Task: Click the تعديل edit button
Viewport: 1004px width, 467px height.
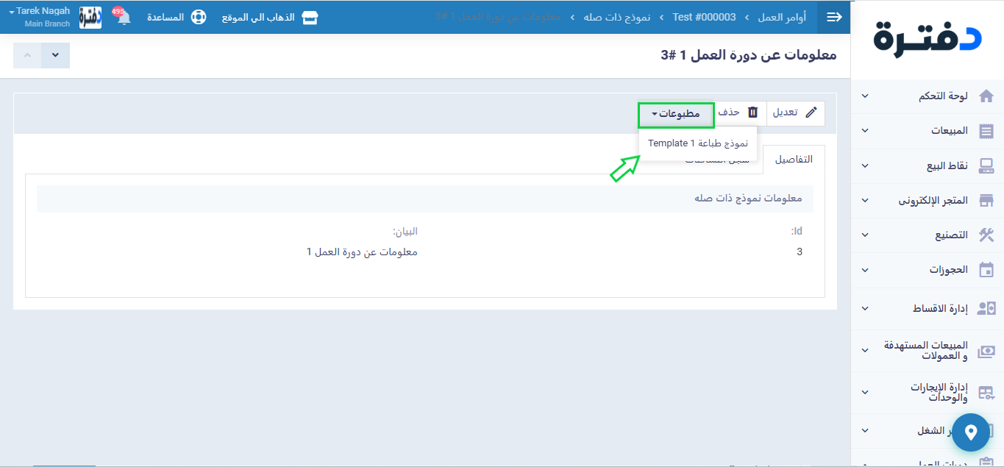Action: (795, 113)
